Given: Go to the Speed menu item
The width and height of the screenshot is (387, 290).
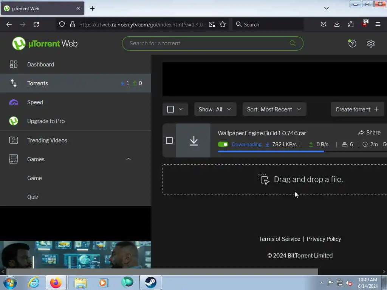Looking at the screenshot, I should tap(76, 102).
